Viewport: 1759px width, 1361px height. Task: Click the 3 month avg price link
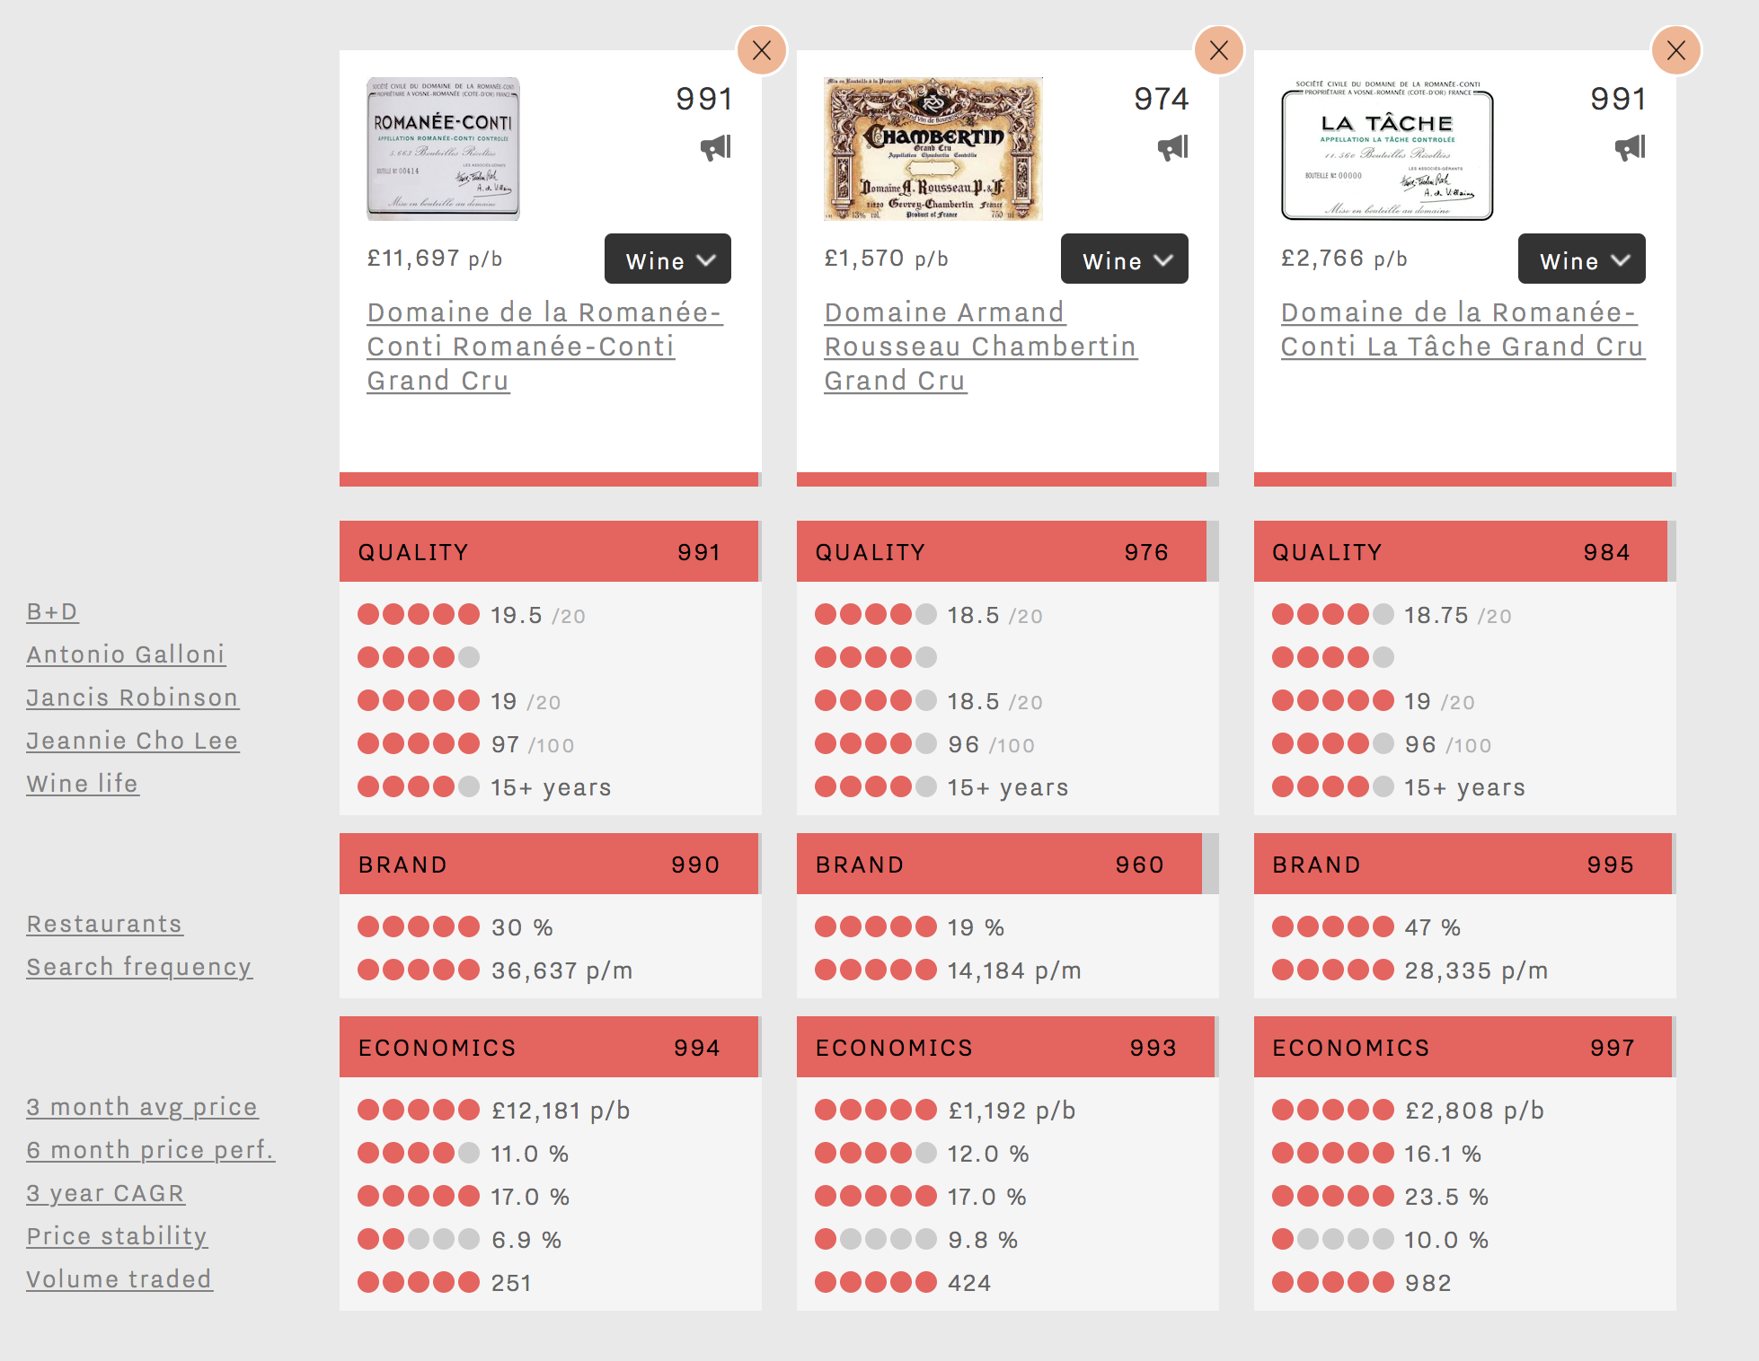point(142,1108)
